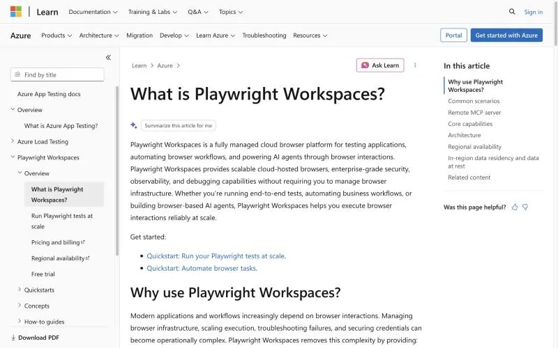Click external link icon beside Pricing and billing
This screenshot has width=558, height=348.
[83, 242]
